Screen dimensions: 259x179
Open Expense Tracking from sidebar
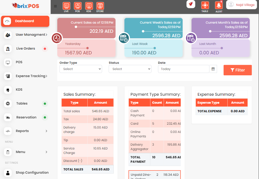click(x=26, y=76)
